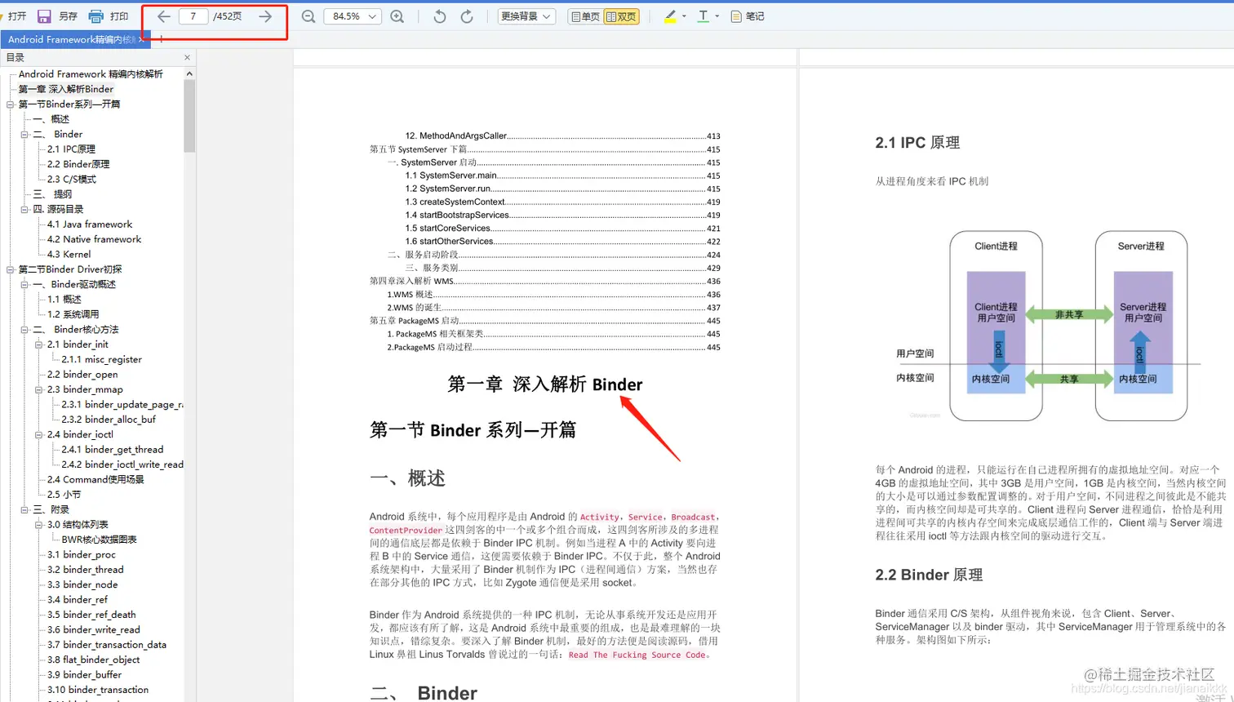The image size is (1234, 702).
Task: Select 3.7 binder_transaction_data outline entry
Action: click(107, 645)
